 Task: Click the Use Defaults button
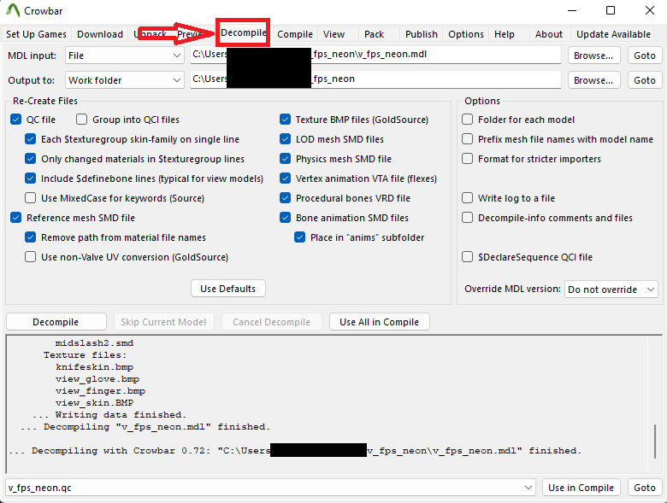(228, 289)
